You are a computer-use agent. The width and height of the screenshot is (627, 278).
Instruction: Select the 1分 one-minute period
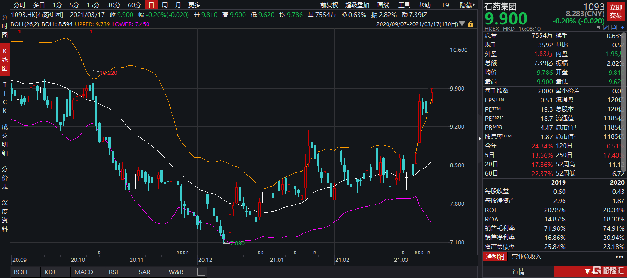(x=57, y=5)
